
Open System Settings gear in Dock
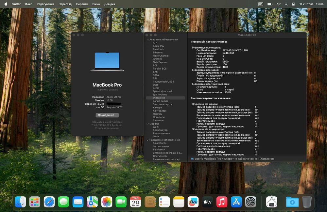(x=251, y=202)
